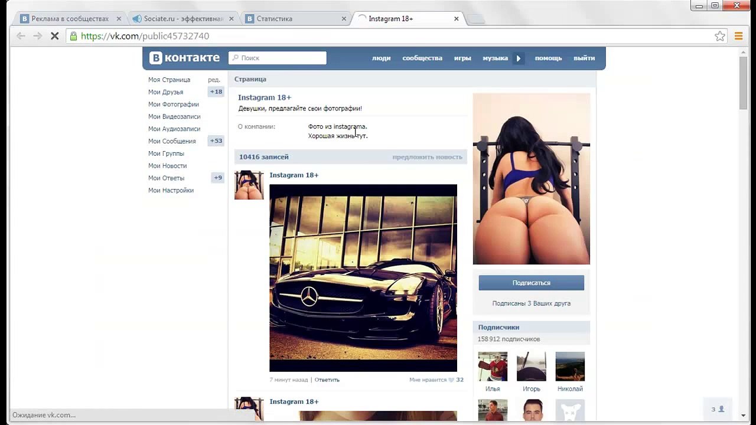Close the Статистика tab
This screenshot has width=756, height=425.
coord(344,19)
